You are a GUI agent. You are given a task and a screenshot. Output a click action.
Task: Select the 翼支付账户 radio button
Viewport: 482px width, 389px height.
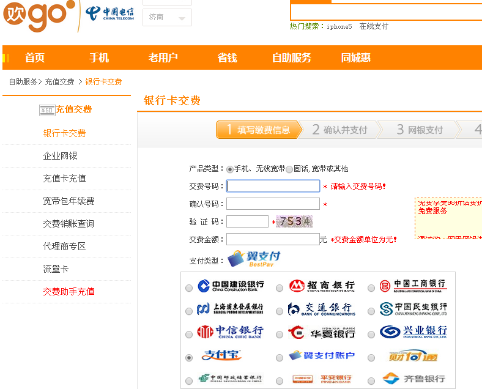[x=280, y=358]
